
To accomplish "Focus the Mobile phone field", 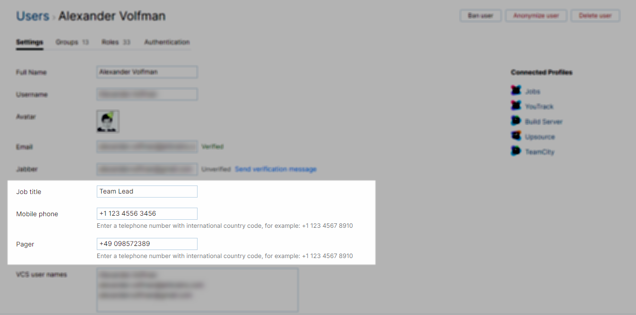I will click(147, 214).
